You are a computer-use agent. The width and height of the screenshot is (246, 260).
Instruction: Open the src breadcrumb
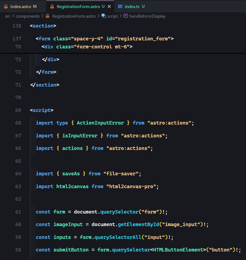click(x=8, y=16)
